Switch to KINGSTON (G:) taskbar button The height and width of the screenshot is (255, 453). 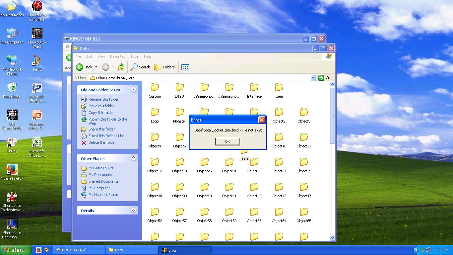pos(79,250)
